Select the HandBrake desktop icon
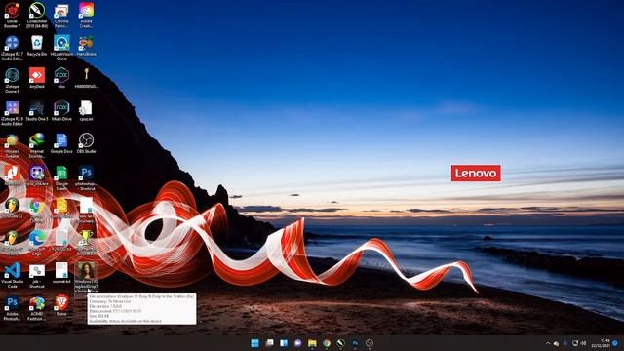Image resolution: width=624 pixels, height=351 pixels. [x=86, y=46]
